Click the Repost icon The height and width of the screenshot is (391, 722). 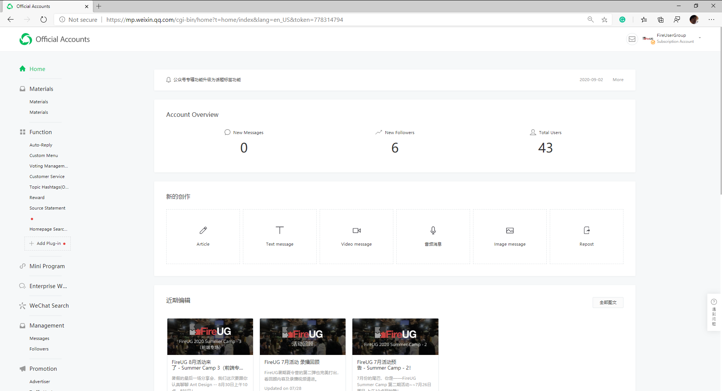[586, 230]
